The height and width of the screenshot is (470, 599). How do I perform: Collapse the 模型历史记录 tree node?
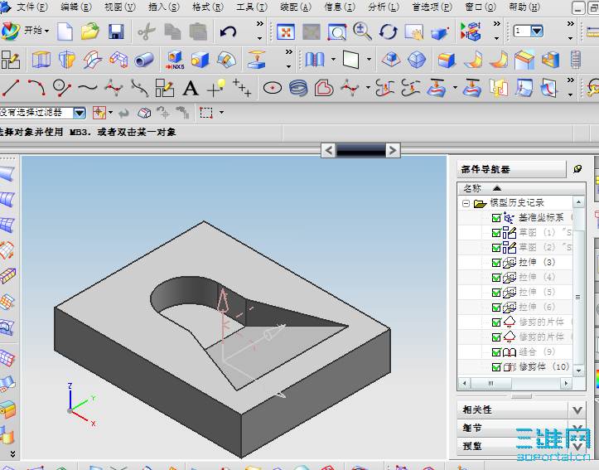click(x=466, y=203)
